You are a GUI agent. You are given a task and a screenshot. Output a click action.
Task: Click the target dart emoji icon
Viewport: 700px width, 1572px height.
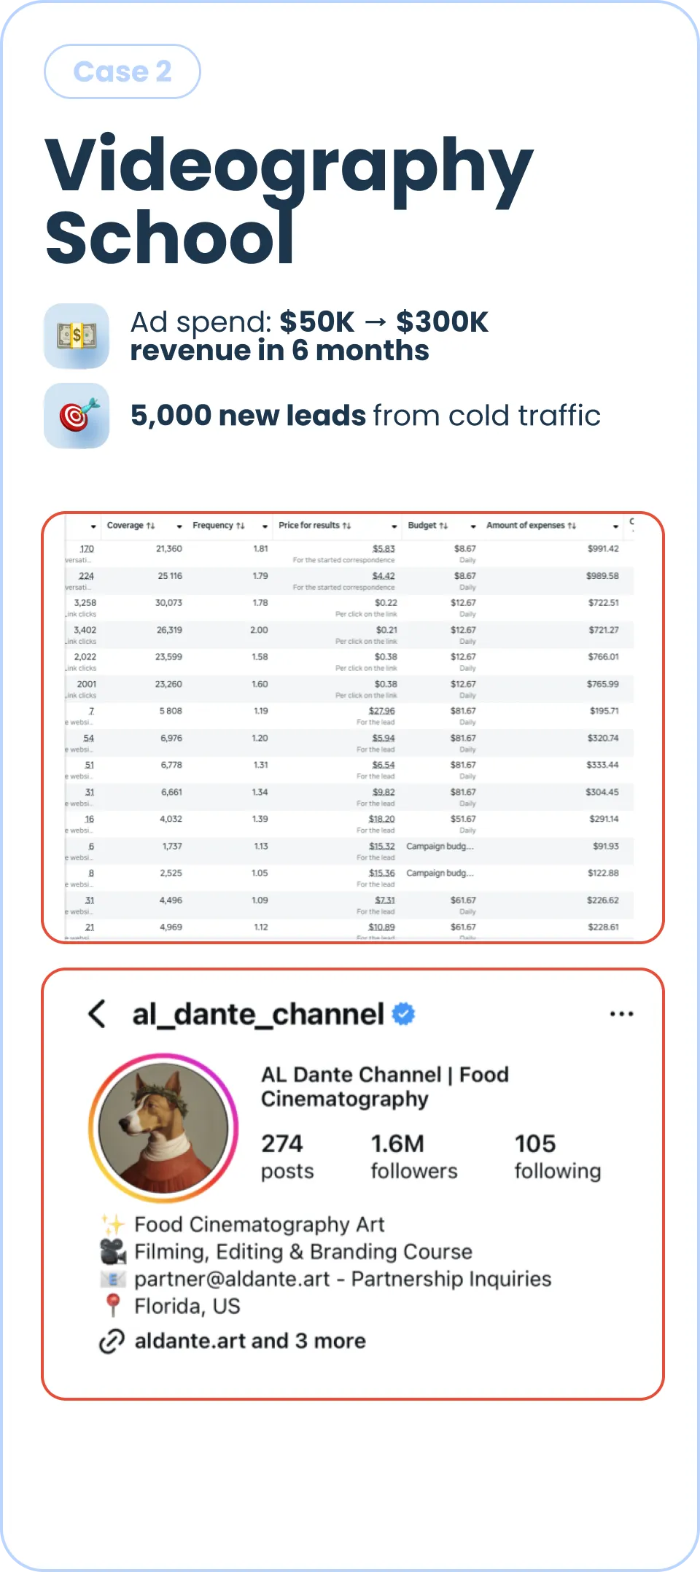point(77,416)
